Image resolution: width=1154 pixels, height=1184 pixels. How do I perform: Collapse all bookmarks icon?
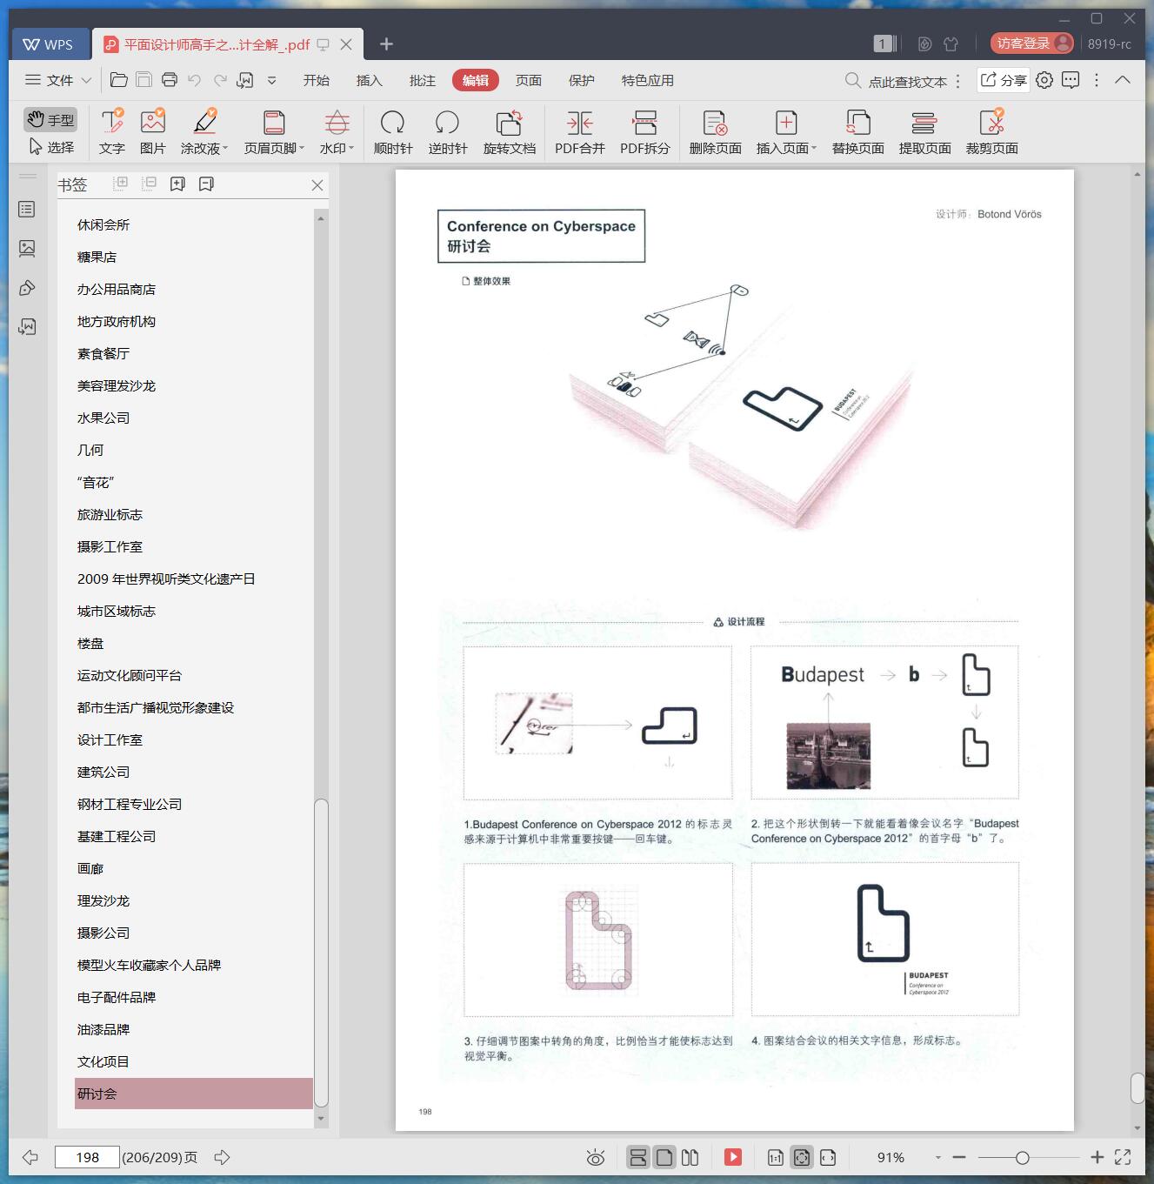[149, 184]
